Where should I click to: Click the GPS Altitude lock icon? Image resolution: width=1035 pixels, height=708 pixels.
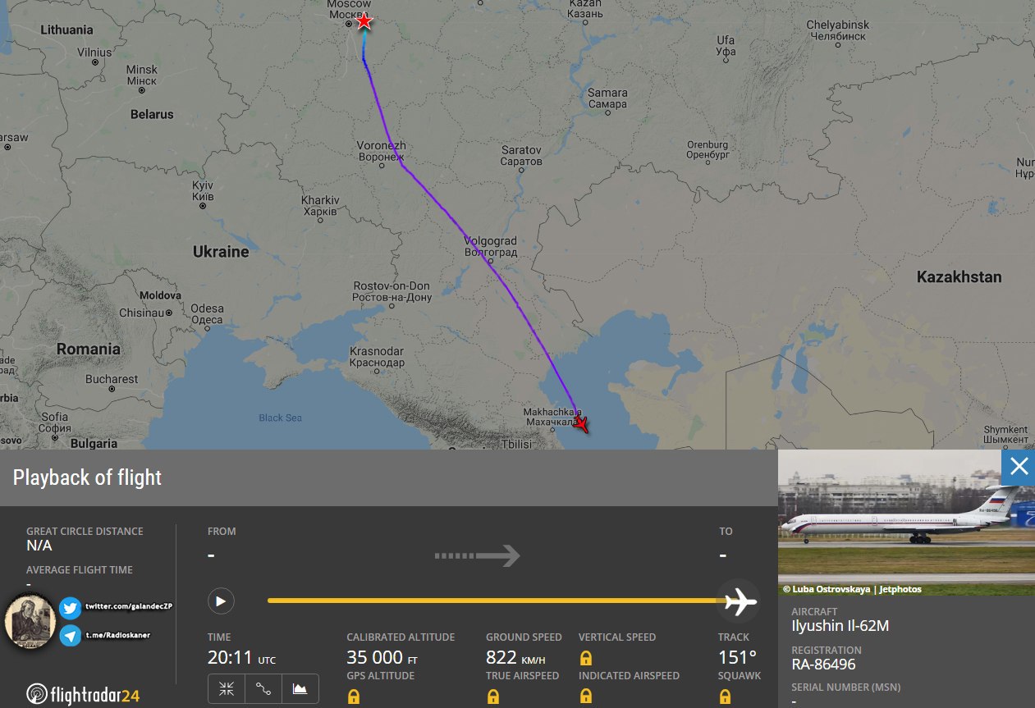[353, 697]
